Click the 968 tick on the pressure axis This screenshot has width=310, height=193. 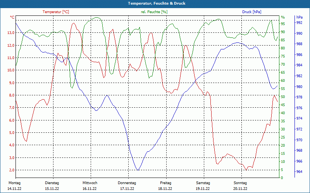[299, 151]
